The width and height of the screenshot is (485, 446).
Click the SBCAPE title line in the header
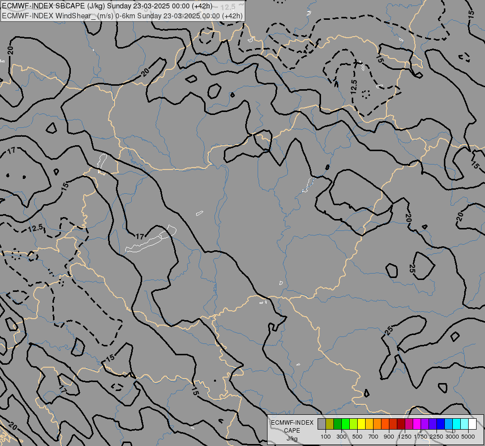pyautogui.click(x=107, y=6)
